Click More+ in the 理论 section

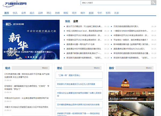click(x=97, y=68)
